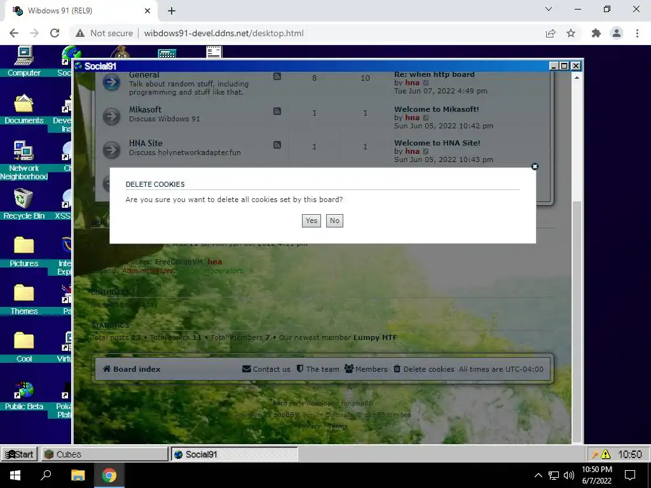Viewport: 651px width, 488px height.
Task: Click the Chrome address bar URL
Action: 224,33
